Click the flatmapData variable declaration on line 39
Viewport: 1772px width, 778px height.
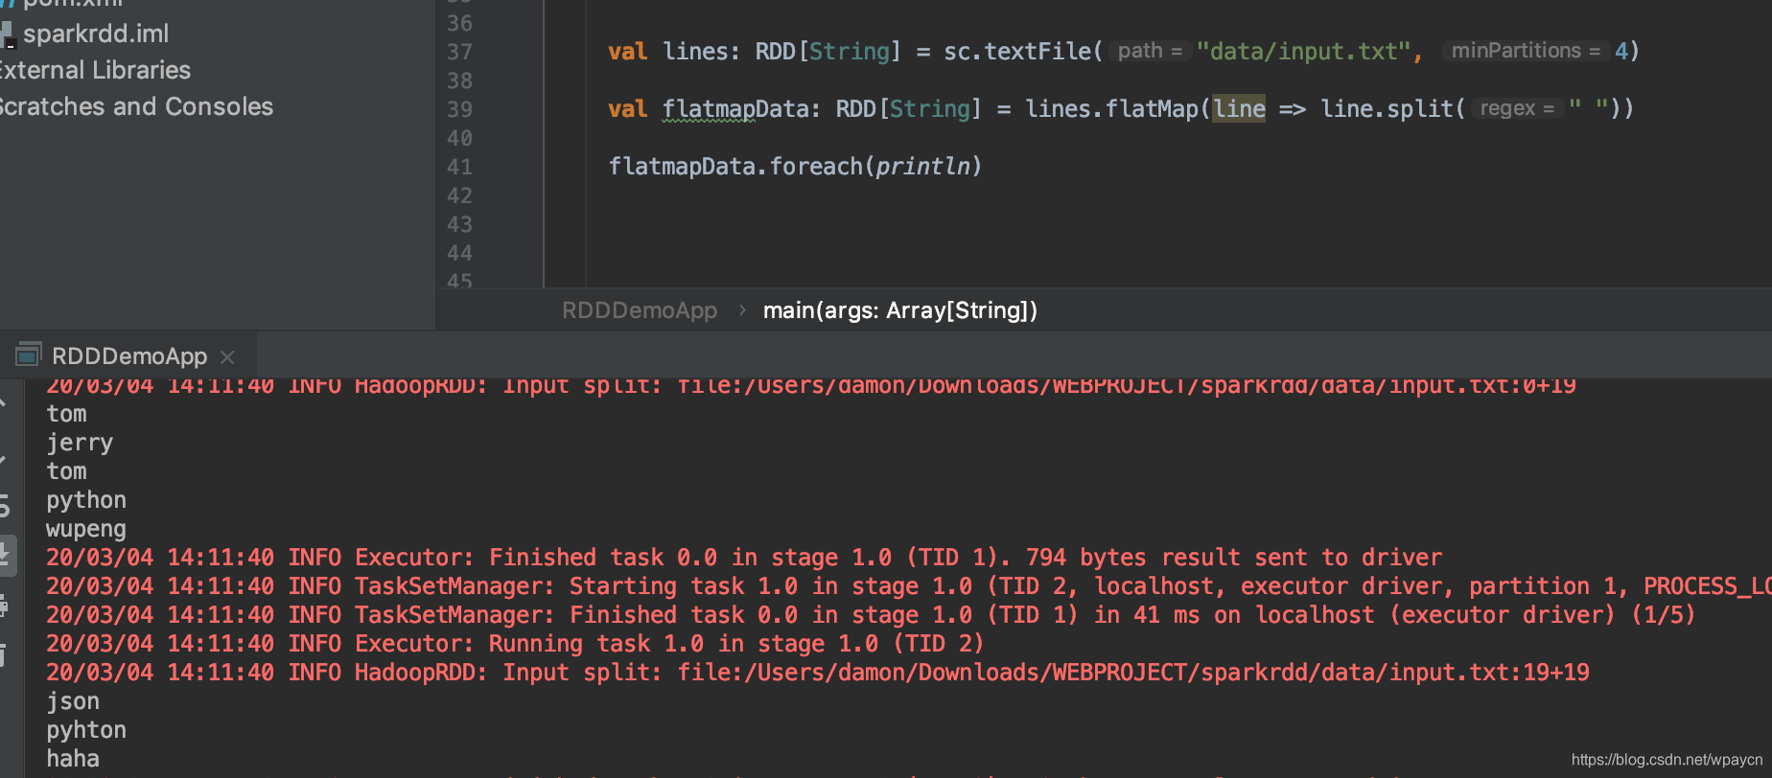(x=736, y=109)
